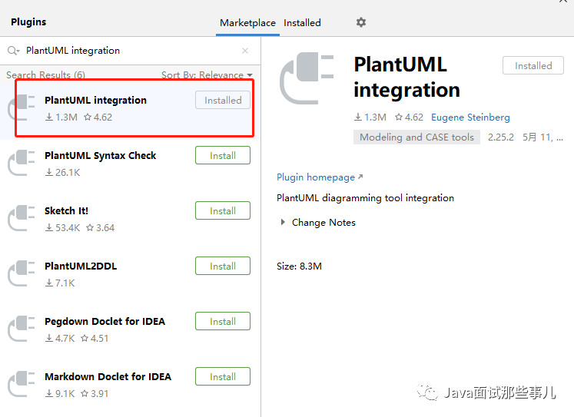This screenshot has height=417, width=574.
Task: Open the Sort By: Relevance dropdown
Action: [x=207, y=75]
